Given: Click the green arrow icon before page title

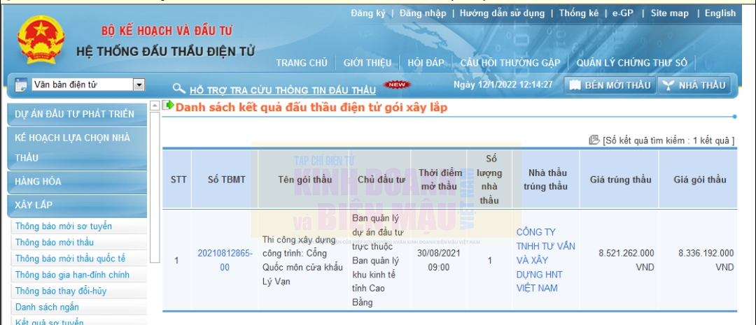Looking at the screenshot, I should (168, 106).
